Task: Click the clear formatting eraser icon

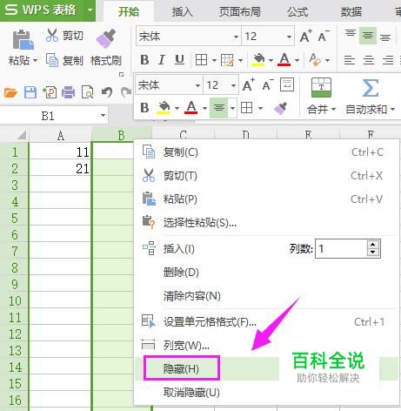Action: click(315, 59)
